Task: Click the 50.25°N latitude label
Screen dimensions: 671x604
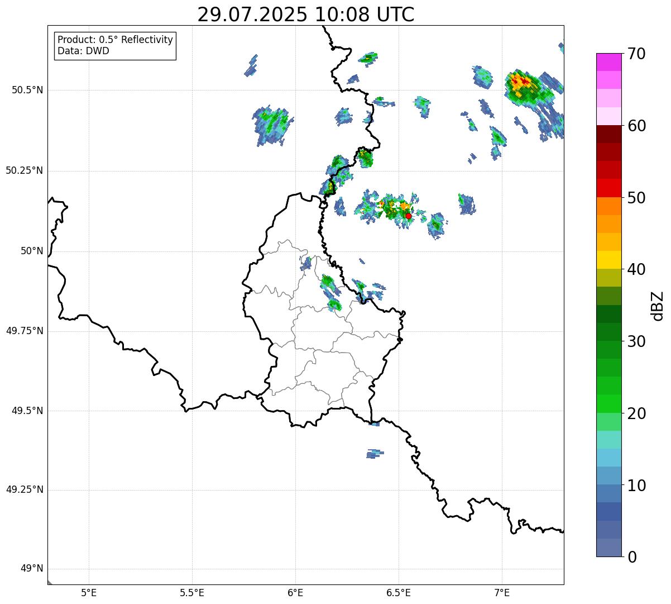Action: click(25, 170)
